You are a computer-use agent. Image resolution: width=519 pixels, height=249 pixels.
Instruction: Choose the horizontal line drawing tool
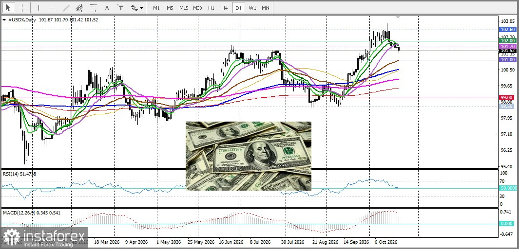tap(52, 8)
